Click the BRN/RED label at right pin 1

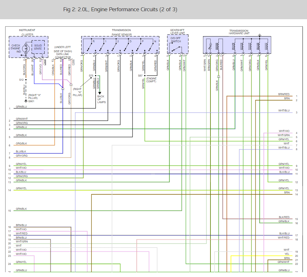(284, 94)
